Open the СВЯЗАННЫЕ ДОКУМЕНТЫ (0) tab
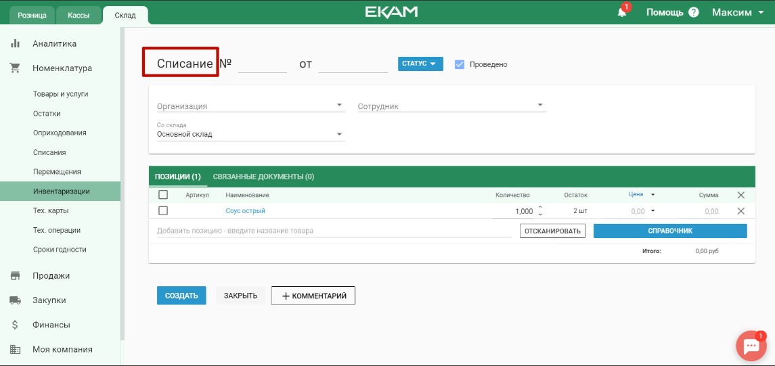The width and height of the screenshot is (775, 366). (263, 177)
